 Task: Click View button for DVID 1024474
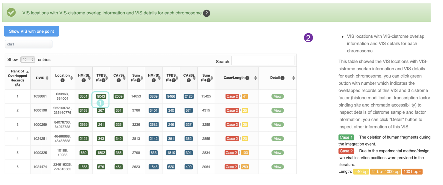click(278, 167)
